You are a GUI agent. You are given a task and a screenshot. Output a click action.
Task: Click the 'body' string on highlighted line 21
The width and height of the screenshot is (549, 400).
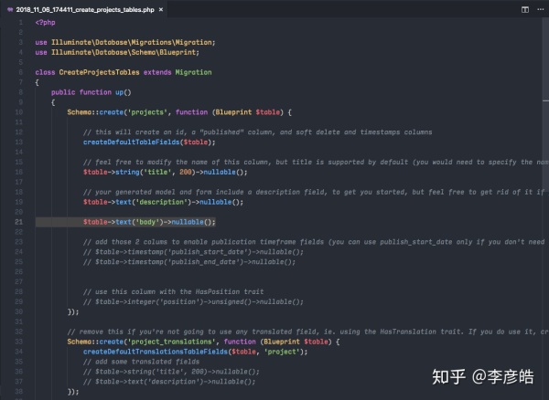tap(147, 222)
